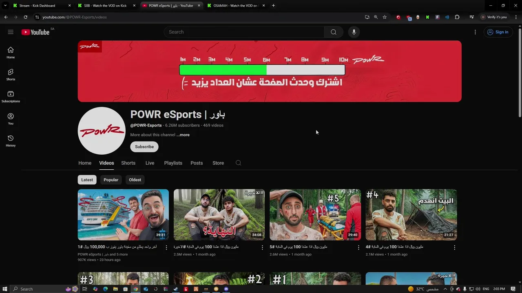Open the YouTube guide hamburger menu
Image resolution: width=522 pixels, height=293 pixels.
point(11,32)
